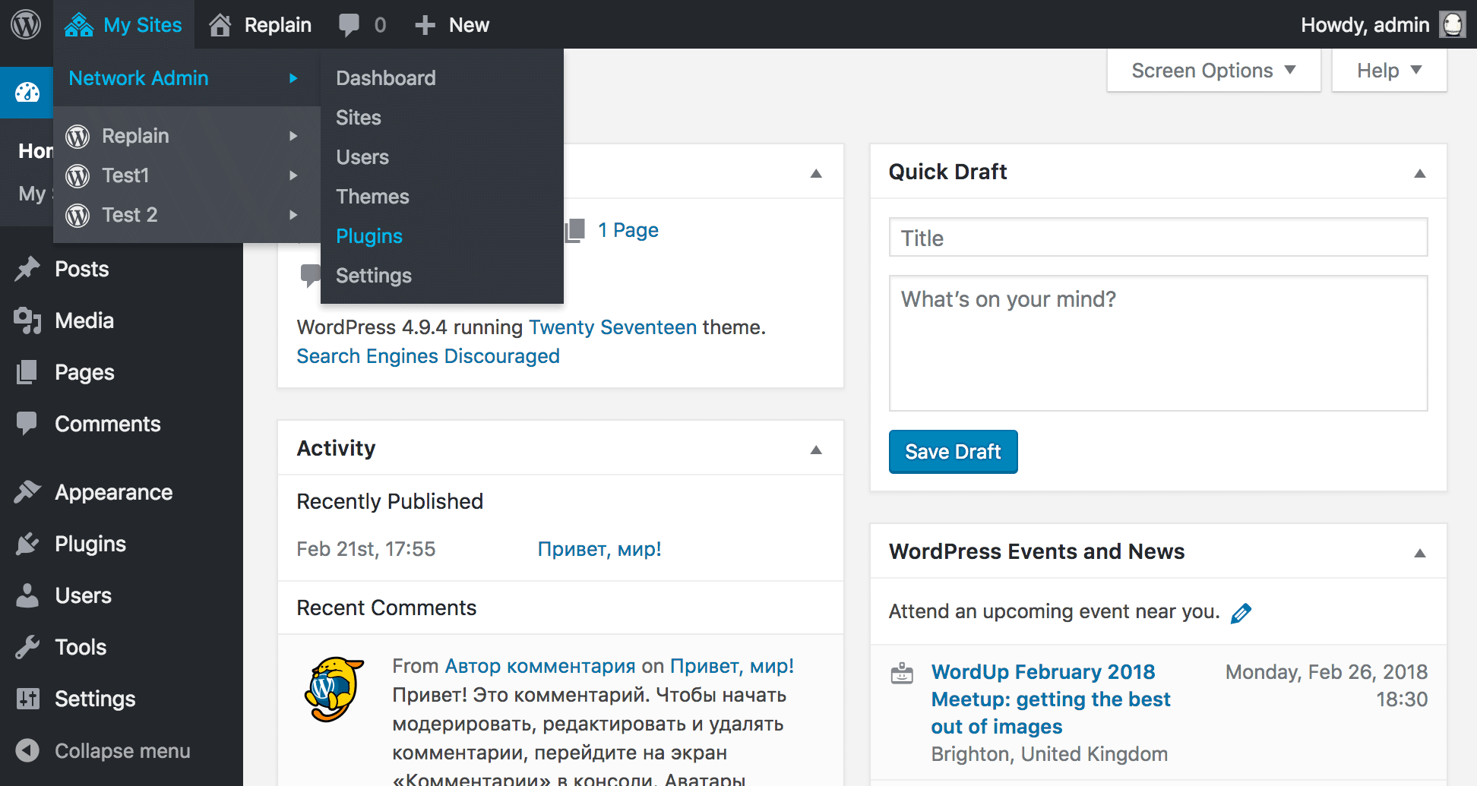Click the Tools wrench icon
1477x786 pixels.
tap(27, 647)
